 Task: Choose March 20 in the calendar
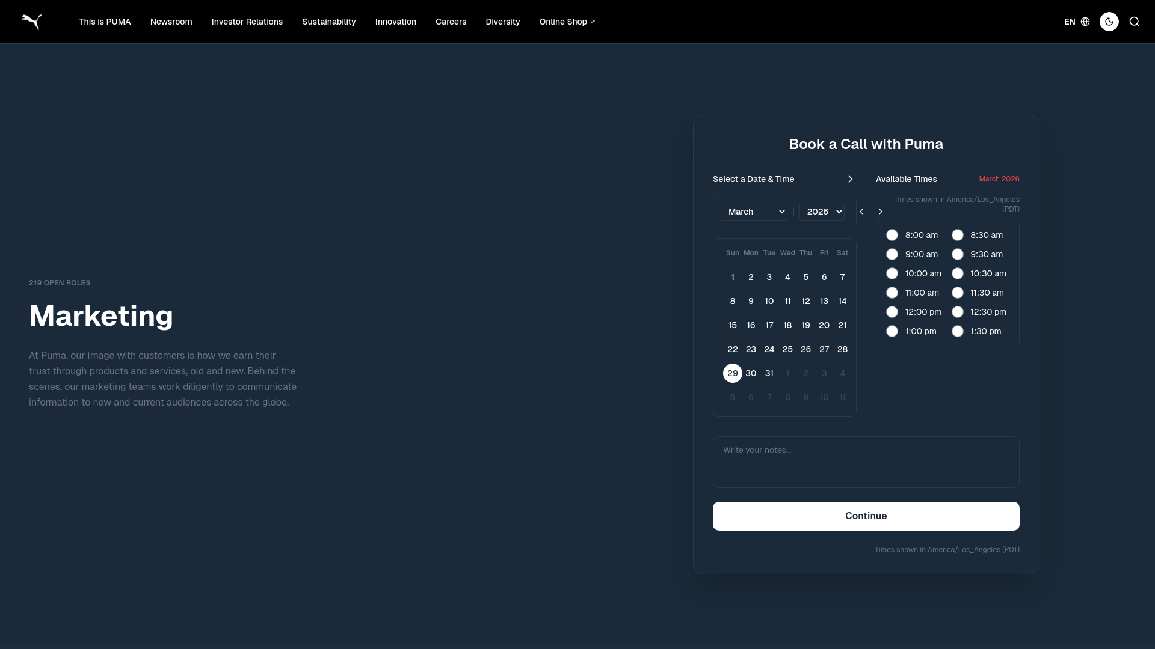[x=824, y=325]
